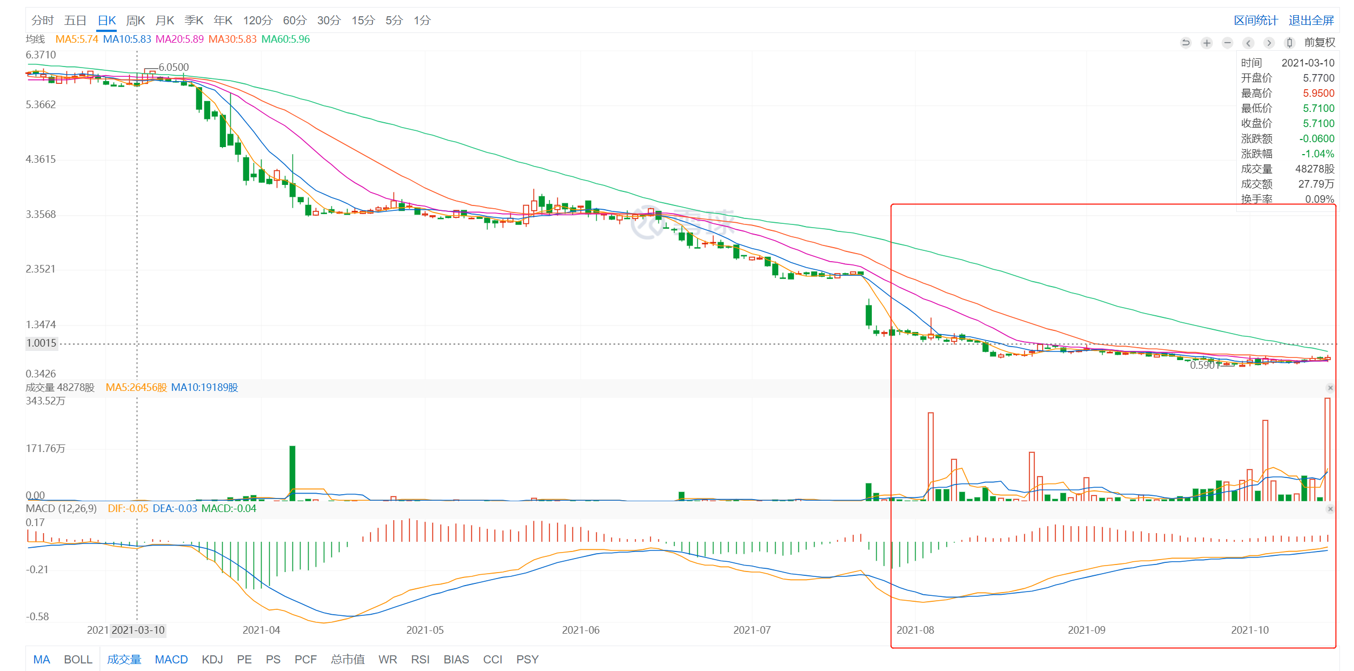Toggle the KDJ indicator panel
1354x671 pixels.
tap(212, 659)
